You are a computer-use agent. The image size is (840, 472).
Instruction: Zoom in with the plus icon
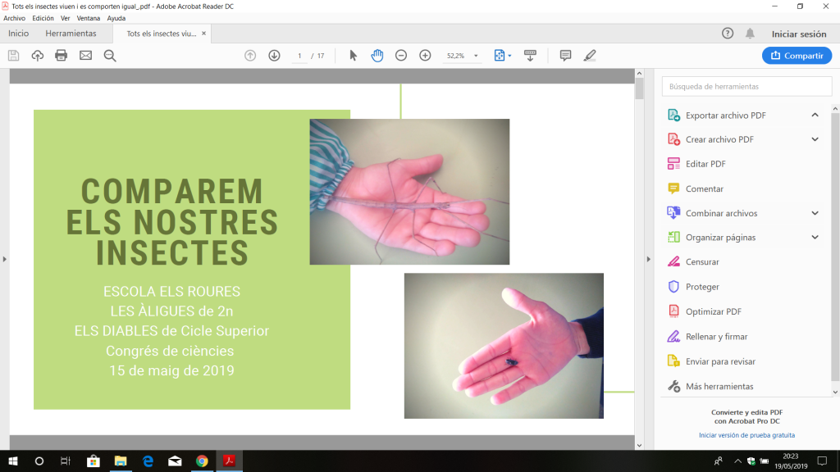point(425,56)
